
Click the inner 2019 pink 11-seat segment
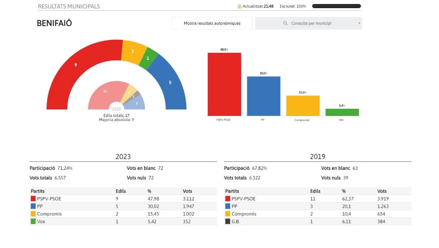click(105, 91)
